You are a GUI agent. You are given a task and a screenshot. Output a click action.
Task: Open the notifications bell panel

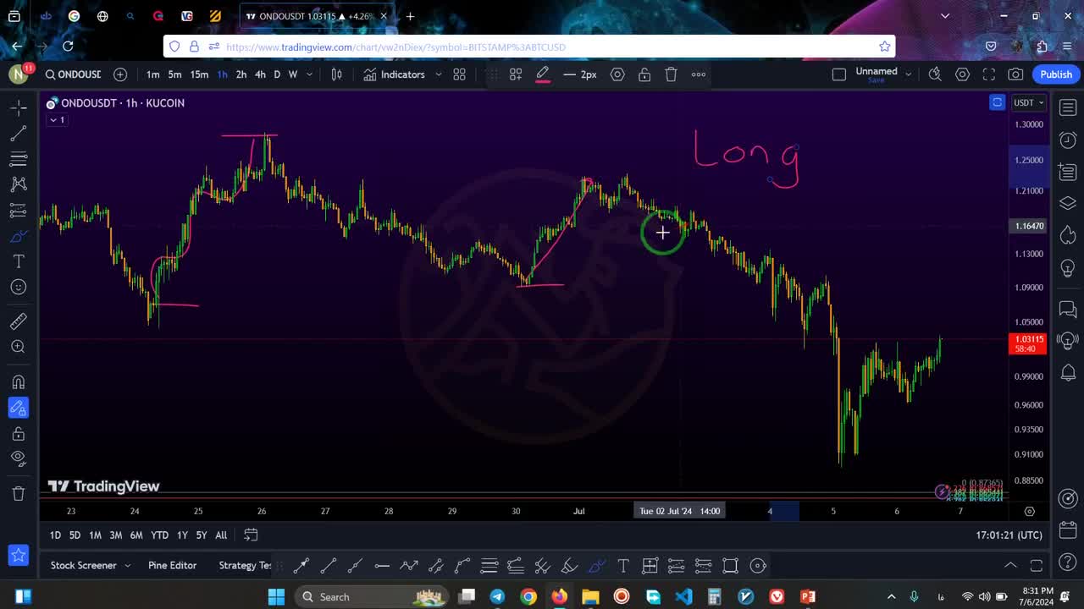pyautogui.click(x=1068, y=372)
